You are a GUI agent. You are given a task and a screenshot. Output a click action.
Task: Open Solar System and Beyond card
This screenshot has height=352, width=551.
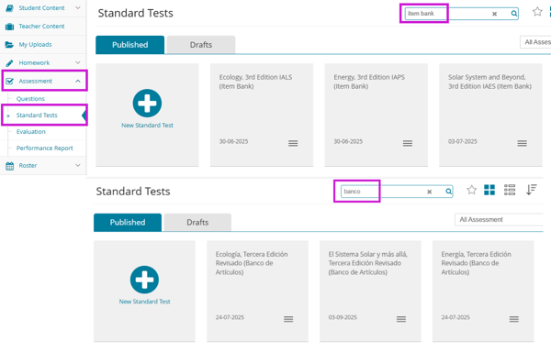pos(490,115)
